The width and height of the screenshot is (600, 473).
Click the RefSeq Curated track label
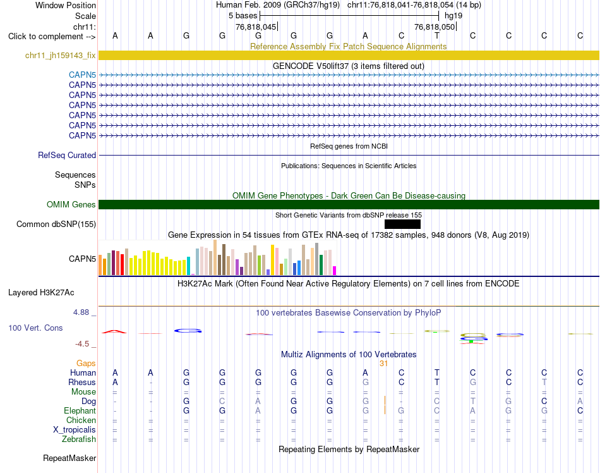click(66, 155)
